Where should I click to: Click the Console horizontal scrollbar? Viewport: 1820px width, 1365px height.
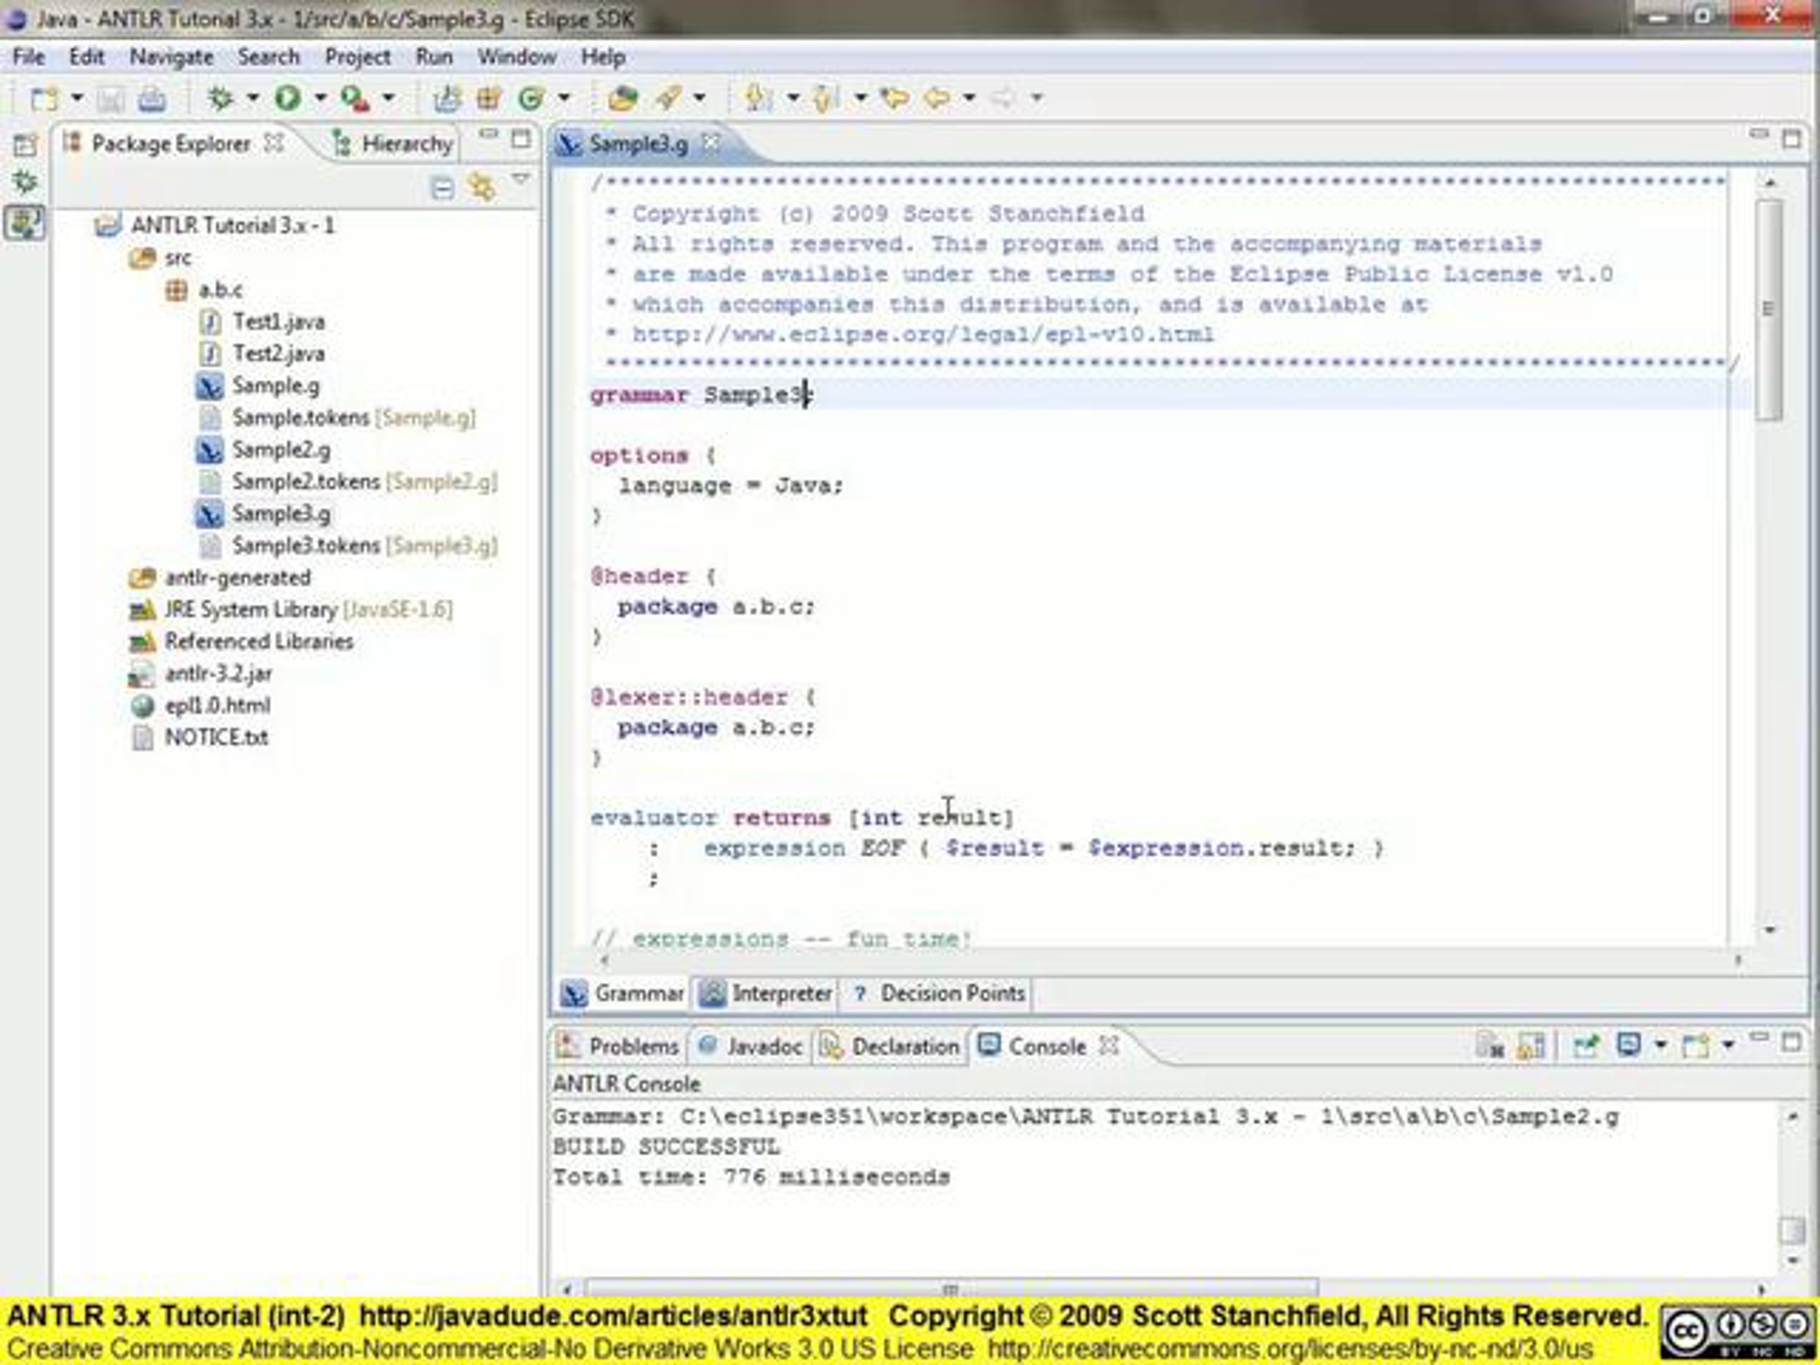(x=950, y=1288)
